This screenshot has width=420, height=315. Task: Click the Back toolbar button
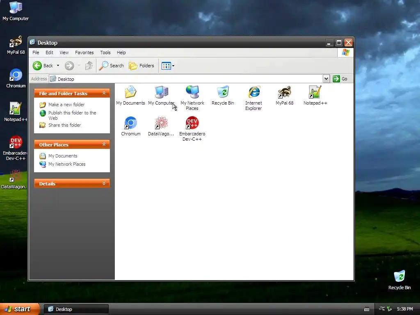click(x=43, y=66)
